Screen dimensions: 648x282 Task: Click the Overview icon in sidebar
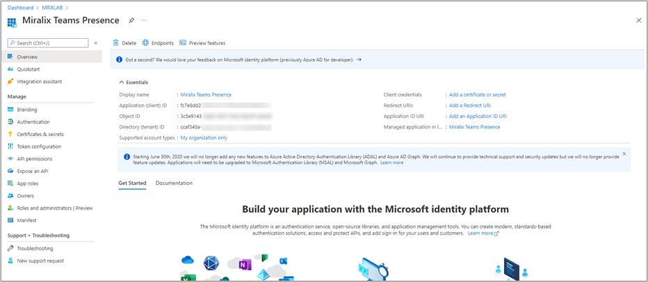(10, 56)
